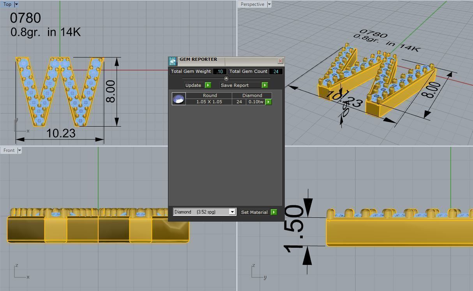Select the Front viewport title

point(9,150)
